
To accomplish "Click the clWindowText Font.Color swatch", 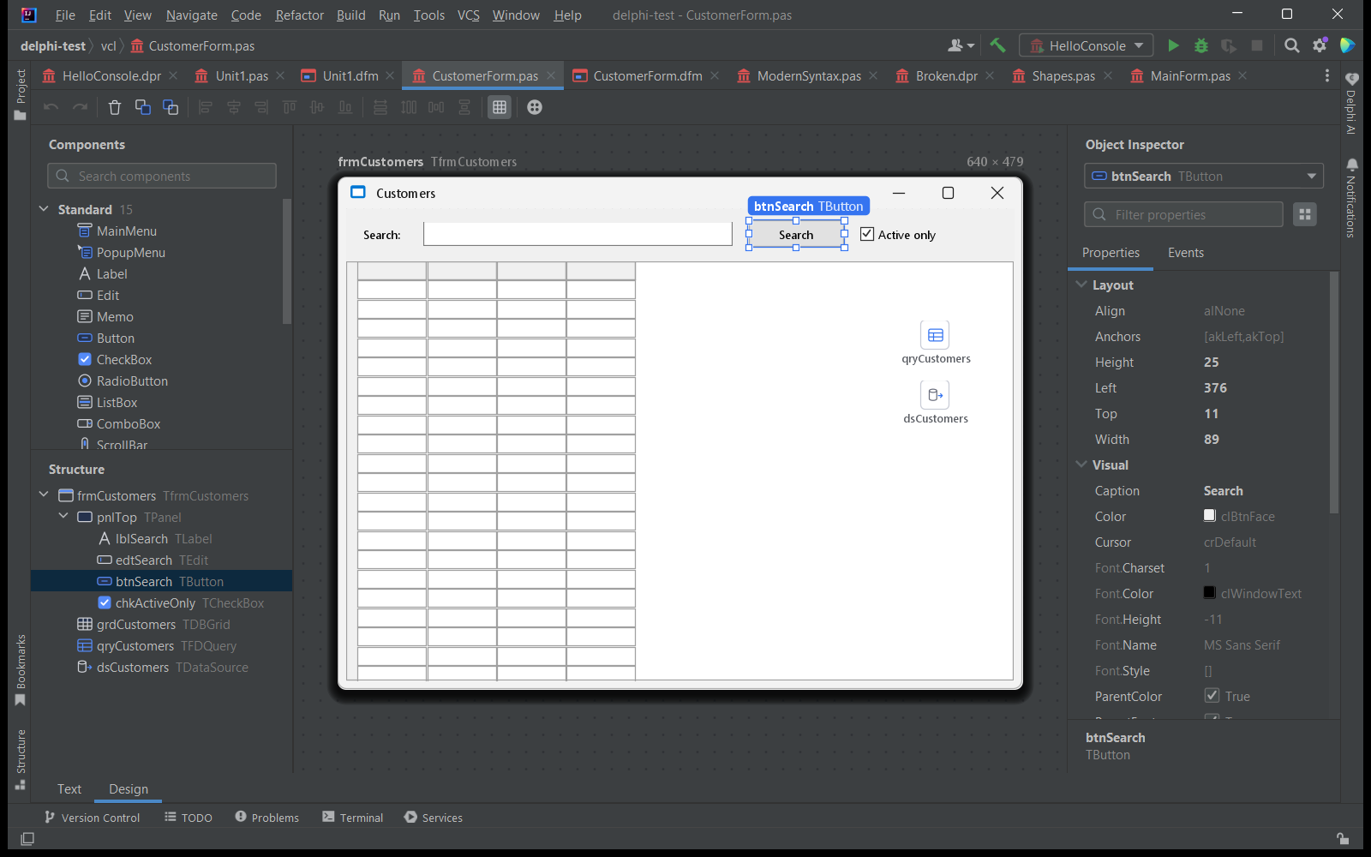I will tap(1210, 592).
